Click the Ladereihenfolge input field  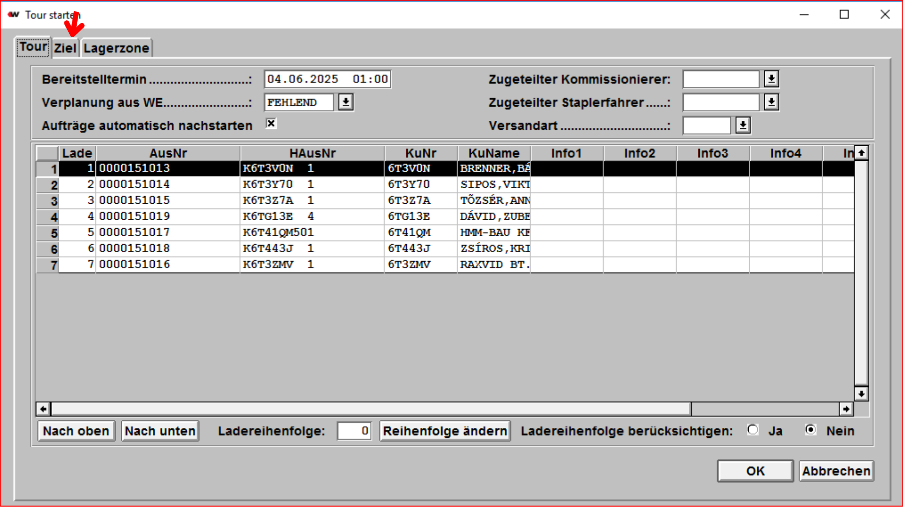[354, 431]
